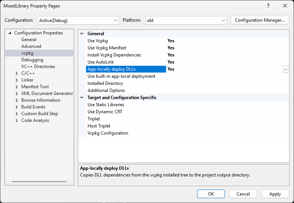Collapse the General property section chevron
This screenshot has width=294, height=203.
pos(82,34)
